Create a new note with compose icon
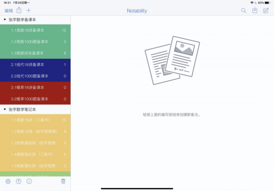 [266, 10]
